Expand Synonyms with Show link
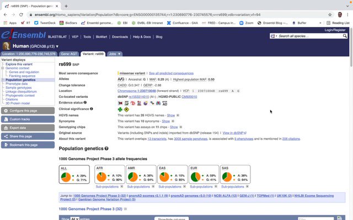Viewport: 353px width, 220px height. pos(166,121)
